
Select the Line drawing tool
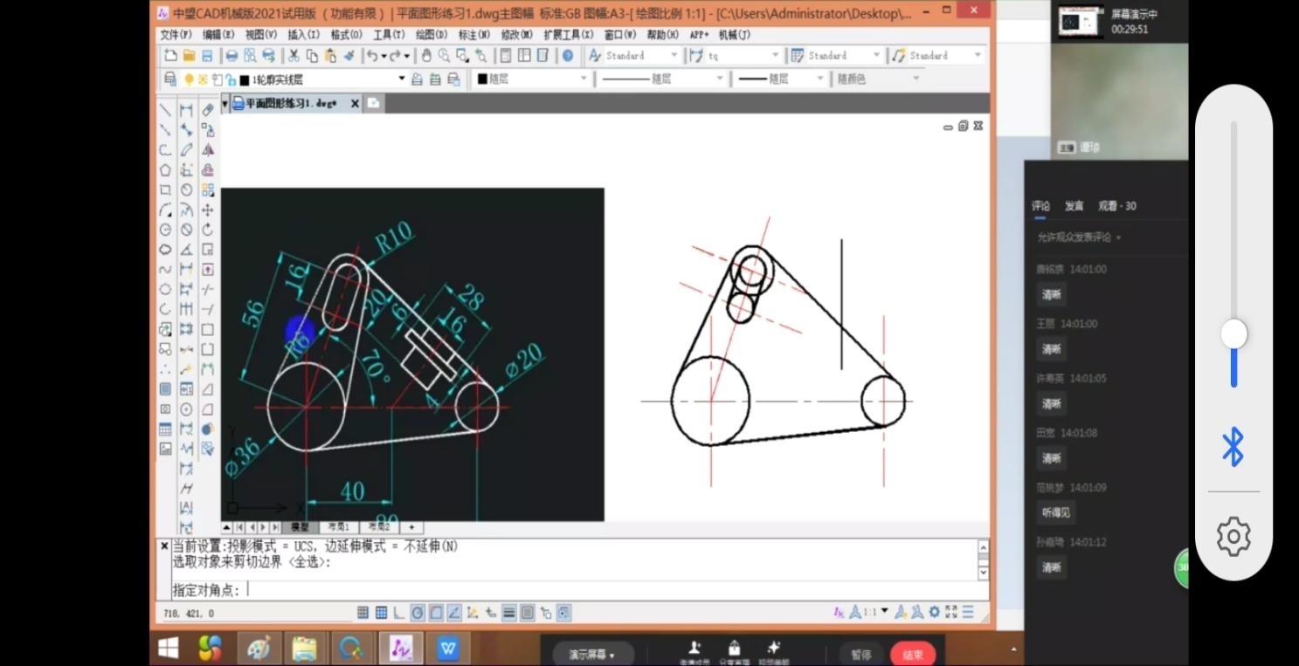tap(165, 110)
